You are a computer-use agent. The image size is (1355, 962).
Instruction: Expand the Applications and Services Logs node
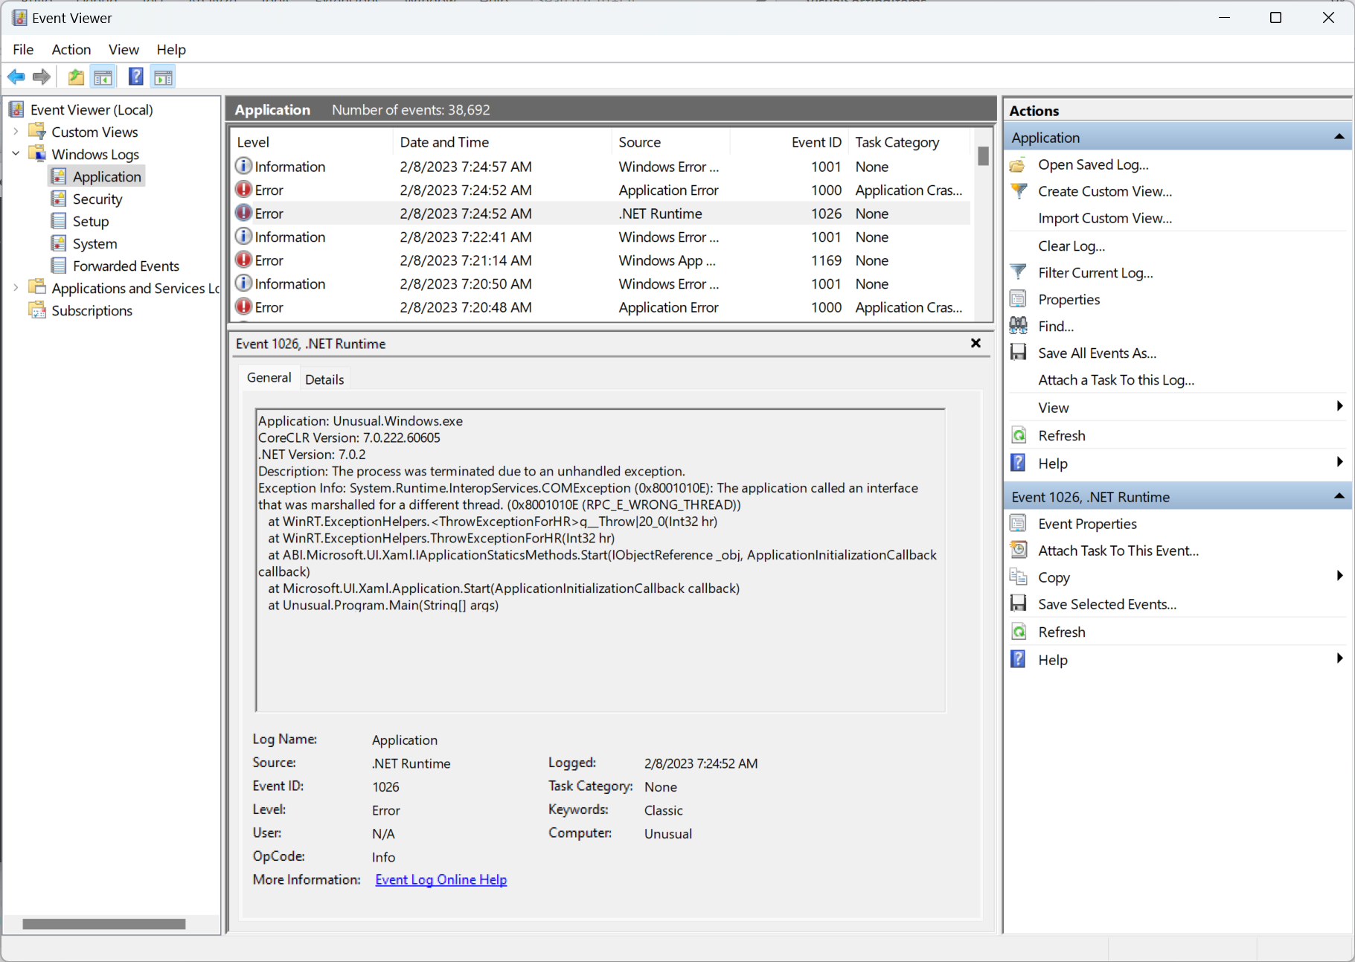tap(16, 288)
